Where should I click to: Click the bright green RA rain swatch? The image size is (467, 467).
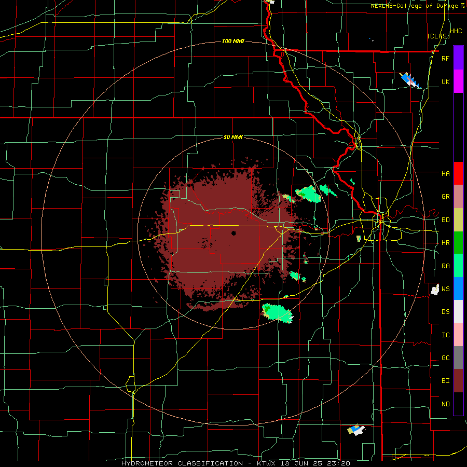[458, 266]
